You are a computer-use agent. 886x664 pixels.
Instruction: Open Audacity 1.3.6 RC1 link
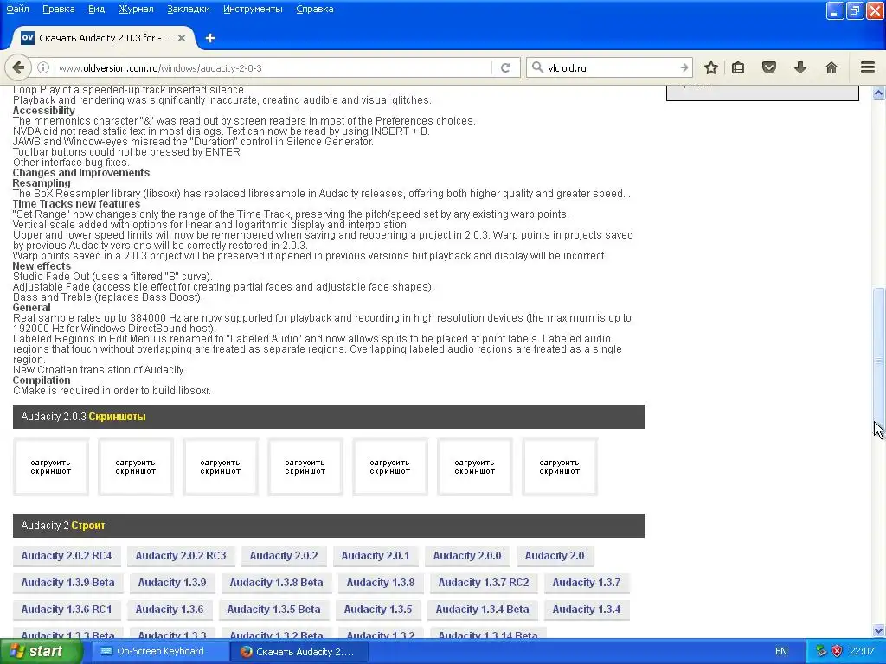[67, 610]
